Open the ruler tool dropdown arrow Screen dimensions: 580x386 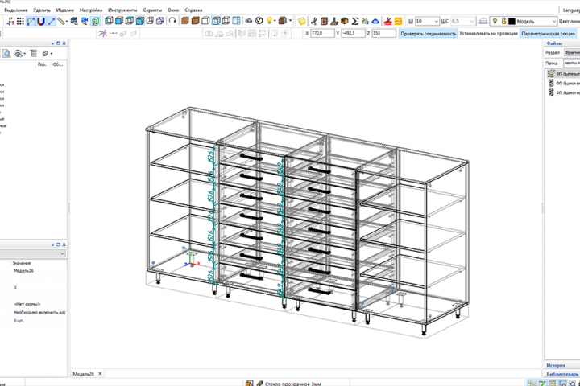point(67,22)
